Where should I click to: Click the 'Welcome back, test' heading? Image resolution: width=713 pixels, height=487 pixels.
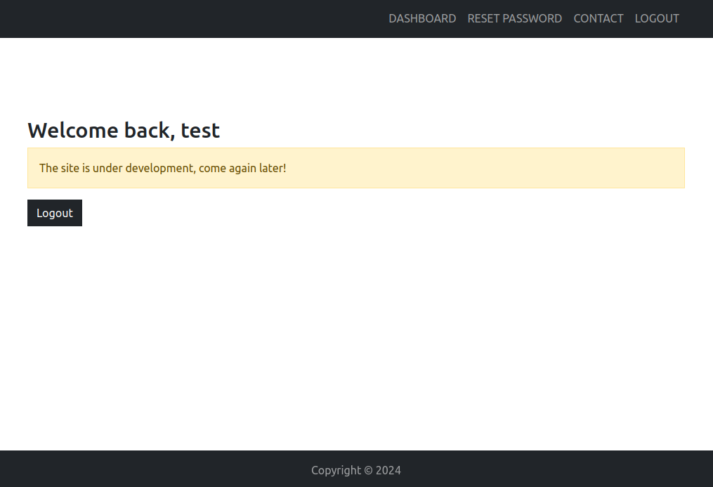[x=124, y=131]
